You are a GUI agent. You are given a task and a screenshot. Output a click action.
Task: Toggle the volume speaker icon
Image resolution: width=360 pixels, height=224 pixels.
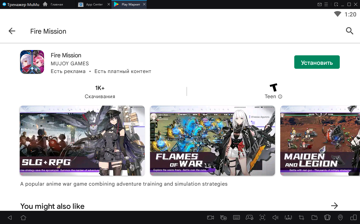[275, 218]
